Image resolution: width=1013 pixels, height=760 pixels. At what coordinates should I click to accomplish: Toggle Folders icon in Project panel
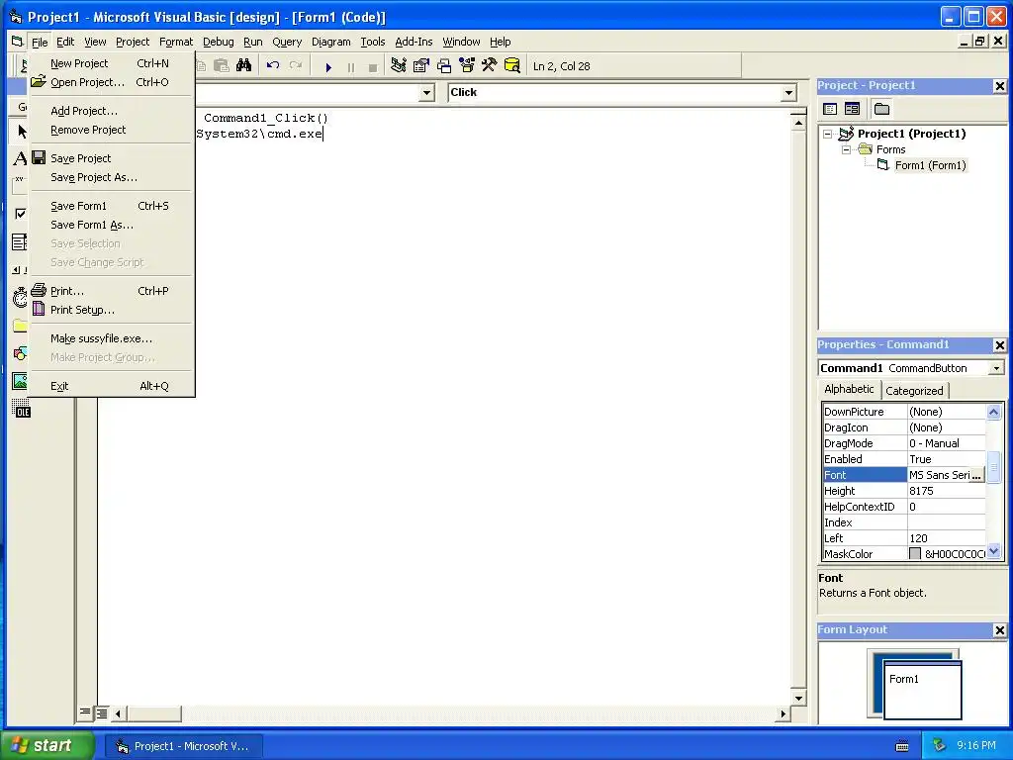881,109
